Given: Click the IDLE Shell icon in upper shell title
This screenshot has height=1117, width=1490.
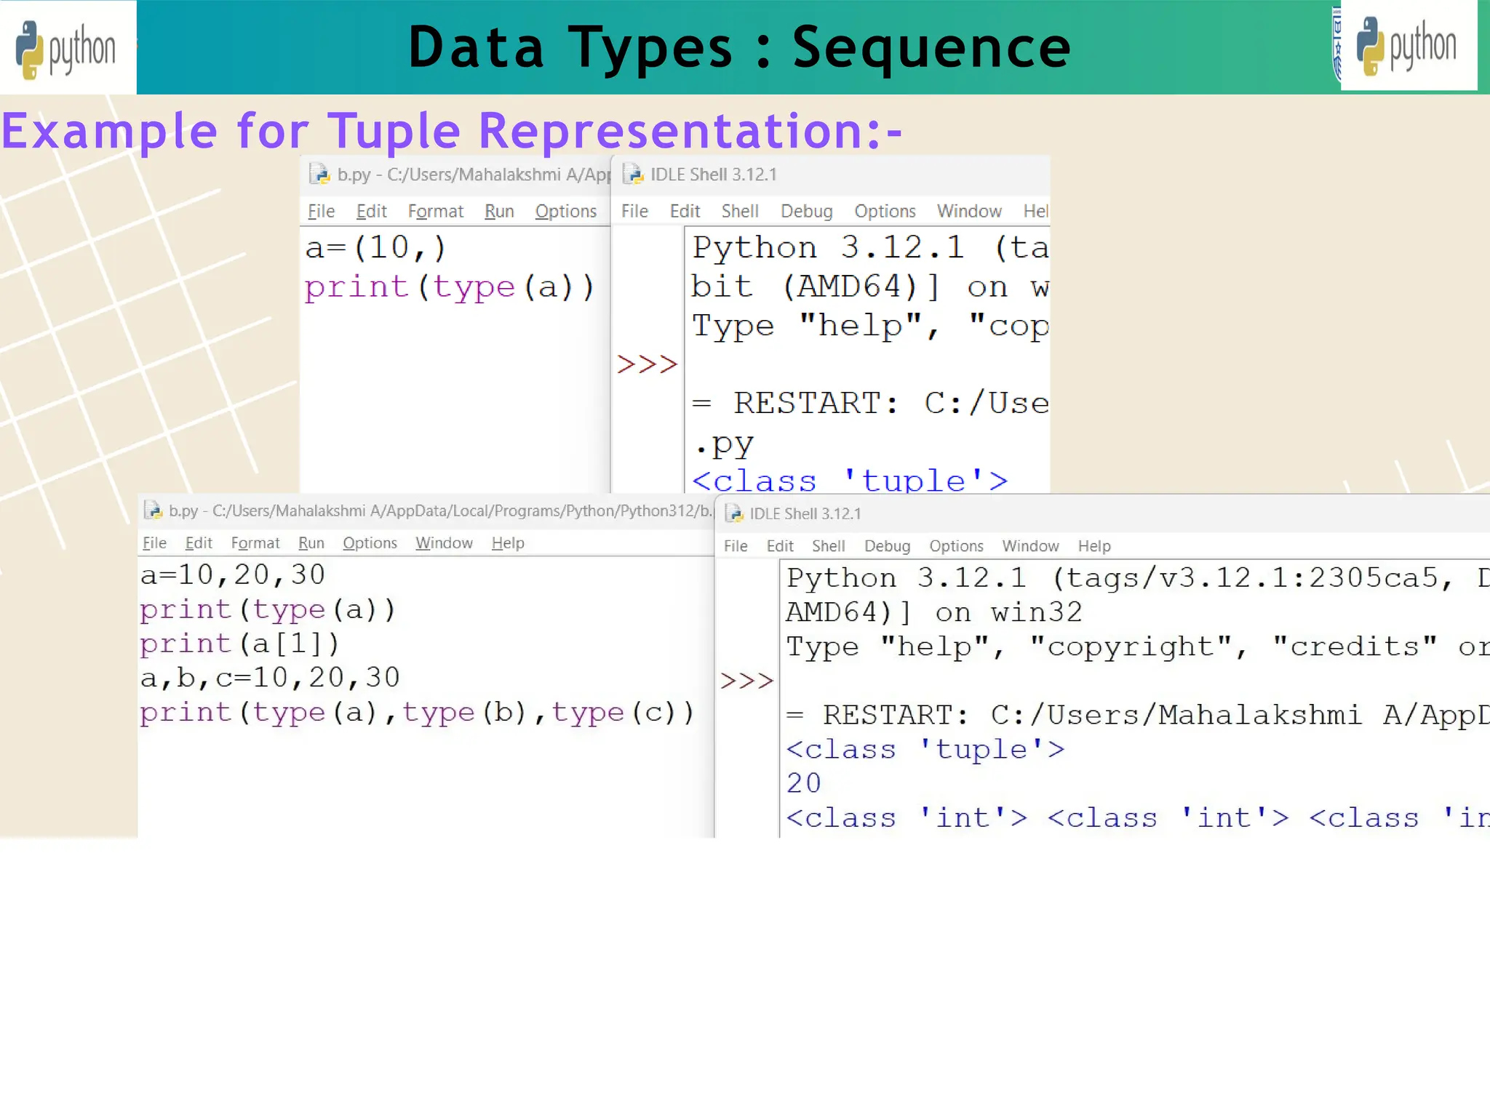Looking at the screenshot, I should point(633,174).
